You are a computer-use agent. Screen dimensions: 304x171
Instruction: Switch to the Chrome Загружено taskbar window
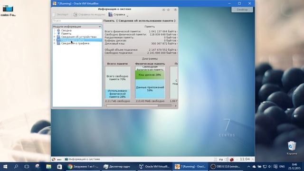pos(83,167)
